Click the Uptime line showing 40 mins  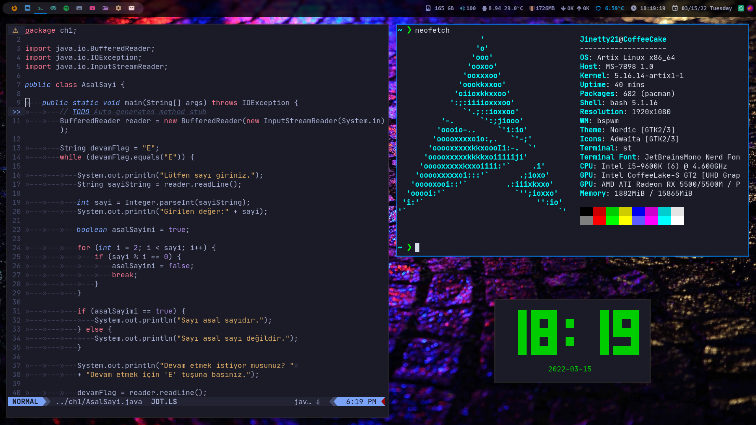[x=612, y=85]
